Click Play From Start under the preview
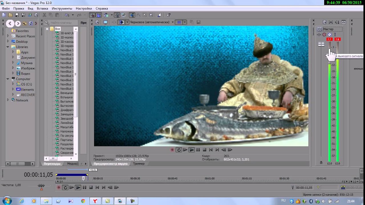The height and width of the screenshot is (205, 365). [185, 150]
